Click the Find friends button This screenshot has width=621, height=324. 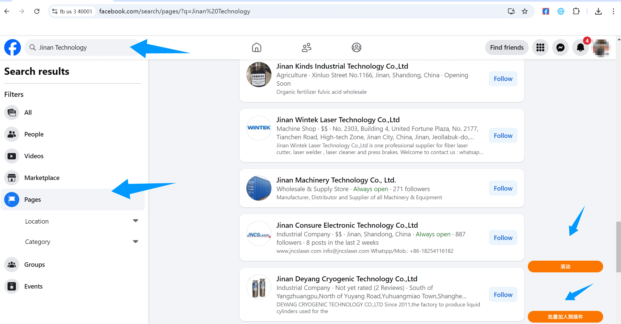507,47
